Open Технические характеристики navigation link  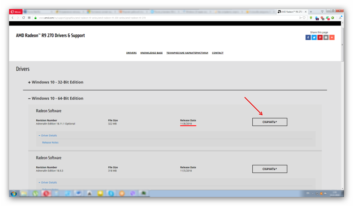(x=187, y=53)
